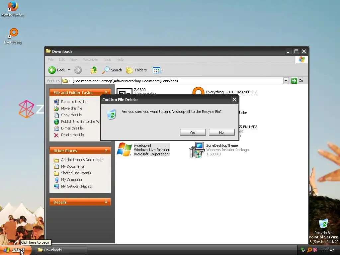Open the File menu

click(51, 59)
